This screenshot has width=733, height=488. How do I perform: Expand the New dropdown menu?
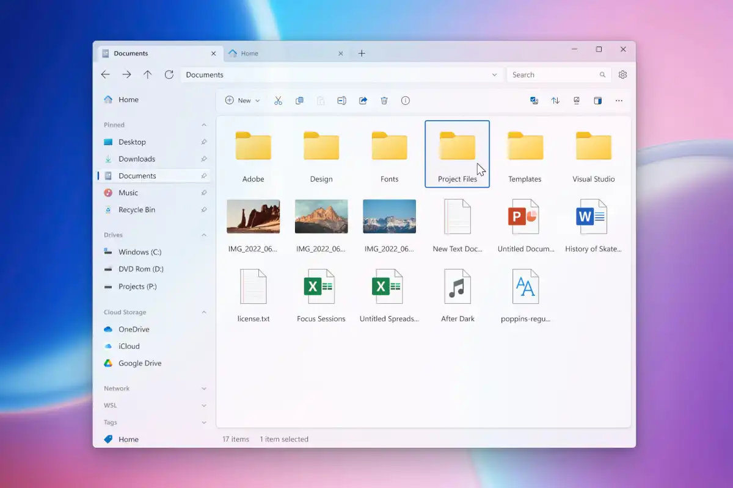(x=243, y=101)
